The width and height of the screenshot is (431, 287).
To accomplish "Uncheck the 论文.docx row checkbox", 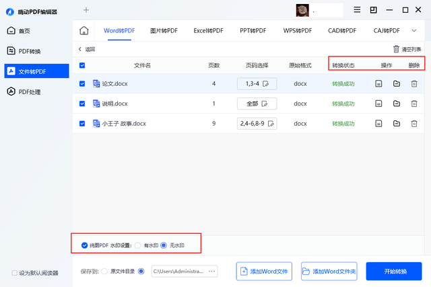I will [82, 84].
